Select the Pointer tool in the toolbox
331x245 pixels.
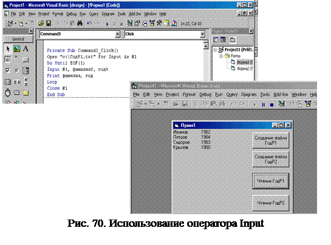tap(8, 49)
